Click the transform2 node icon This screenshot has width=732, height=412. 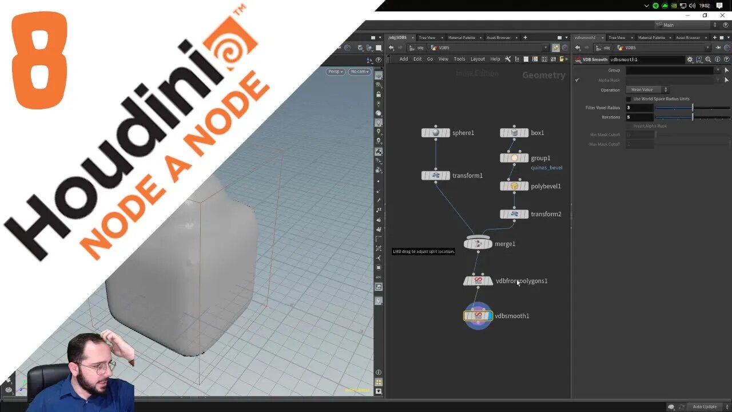(x=514, y=214)
